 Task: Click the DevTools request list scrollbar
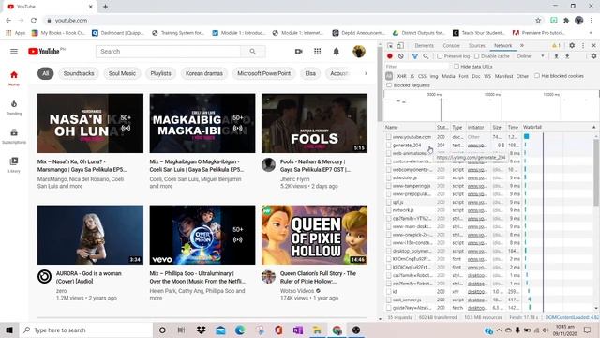pyautogui.click(x=596, y=173)
